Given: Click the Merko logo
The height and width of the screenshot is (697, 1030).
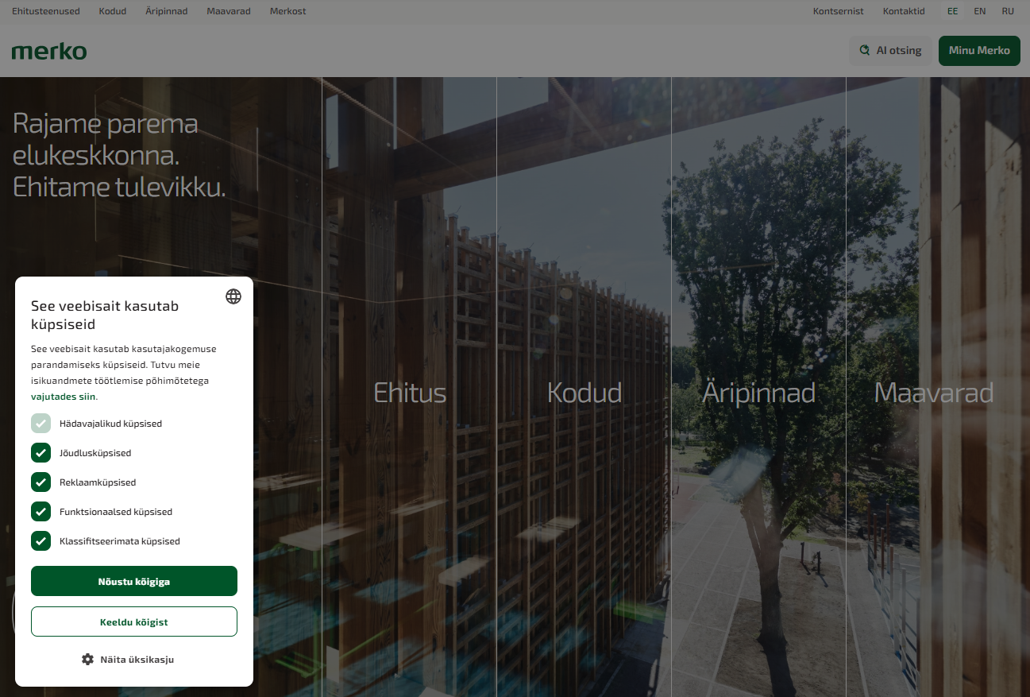Looking at the screenshot, I should [49, 52].
